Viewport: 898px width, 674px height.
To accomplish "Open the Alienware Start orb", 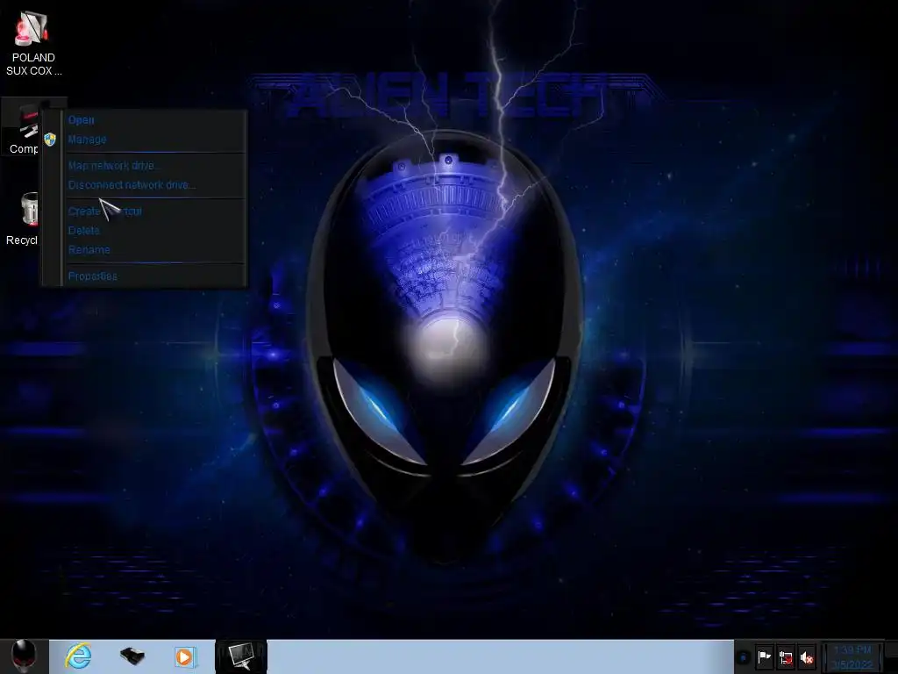I will [24, 656].
